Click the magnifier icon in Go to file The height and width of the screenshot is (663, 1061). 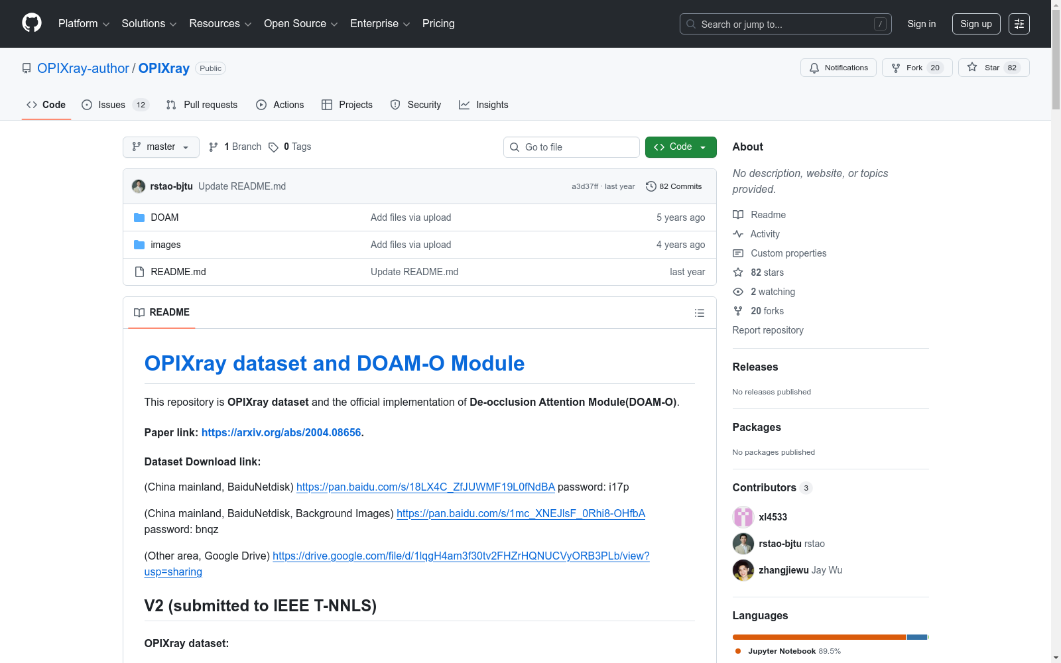pyautogui.click(x=515, y=147)
